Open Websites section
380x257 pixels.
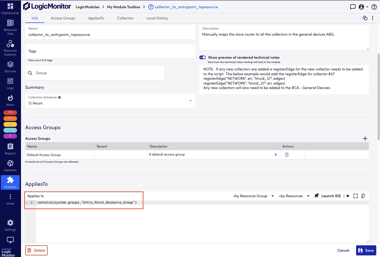10,166
